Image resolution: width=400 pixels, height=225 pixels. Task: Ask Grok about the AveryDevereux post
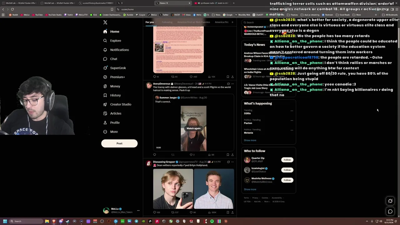(228, 84)
